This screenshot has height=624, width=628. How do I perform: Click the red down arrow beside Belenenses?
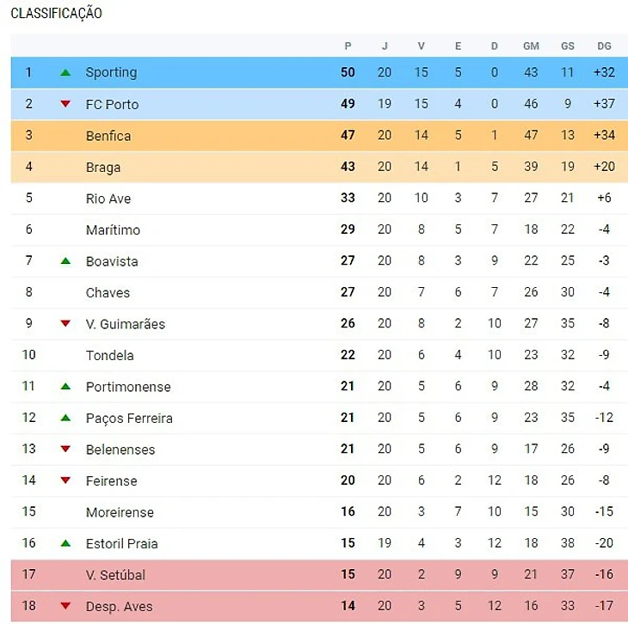tap(65, 450)
